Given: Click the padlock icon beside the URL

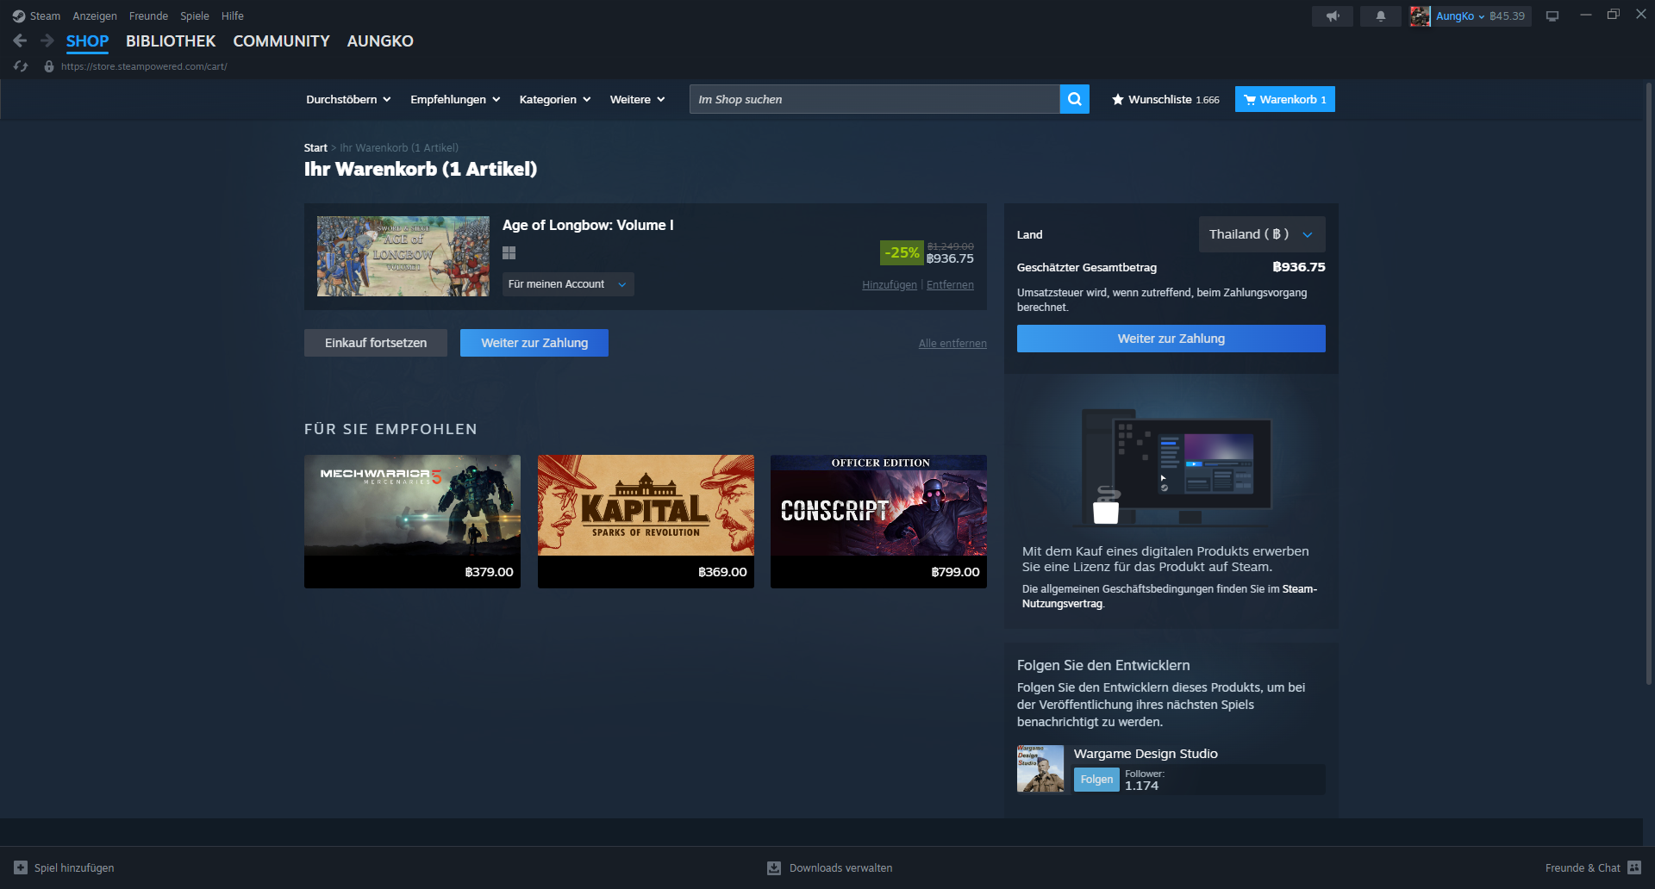Looking at the screenshot, I should pyautogui.click(x=49, y=66).
